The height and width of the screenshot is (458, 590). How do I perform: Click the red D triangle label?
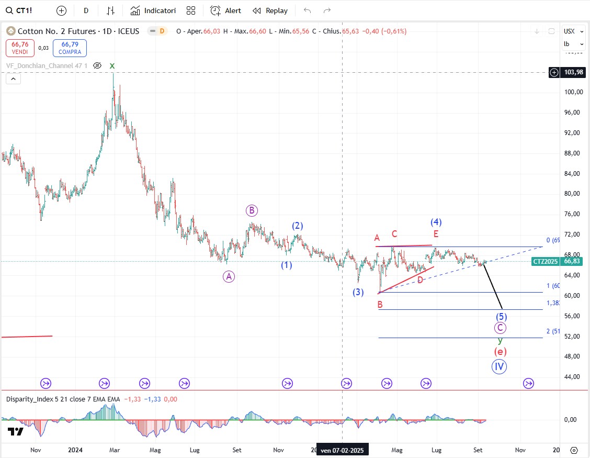pyautogui.click(x=421, y=280)
